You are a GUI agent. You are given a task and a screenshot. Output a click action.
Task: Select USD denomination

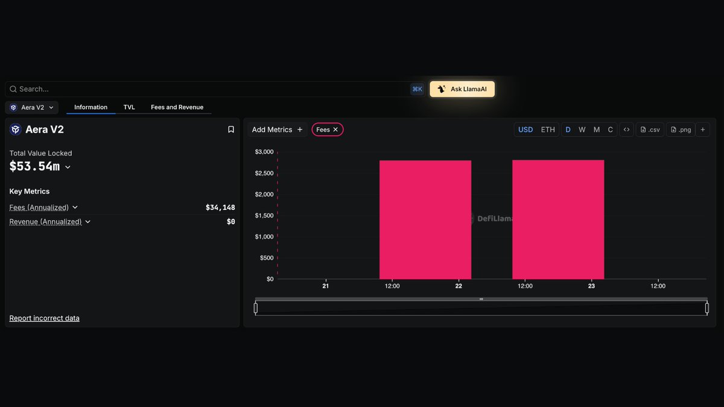pyautogui.click(x=526, y=130)
